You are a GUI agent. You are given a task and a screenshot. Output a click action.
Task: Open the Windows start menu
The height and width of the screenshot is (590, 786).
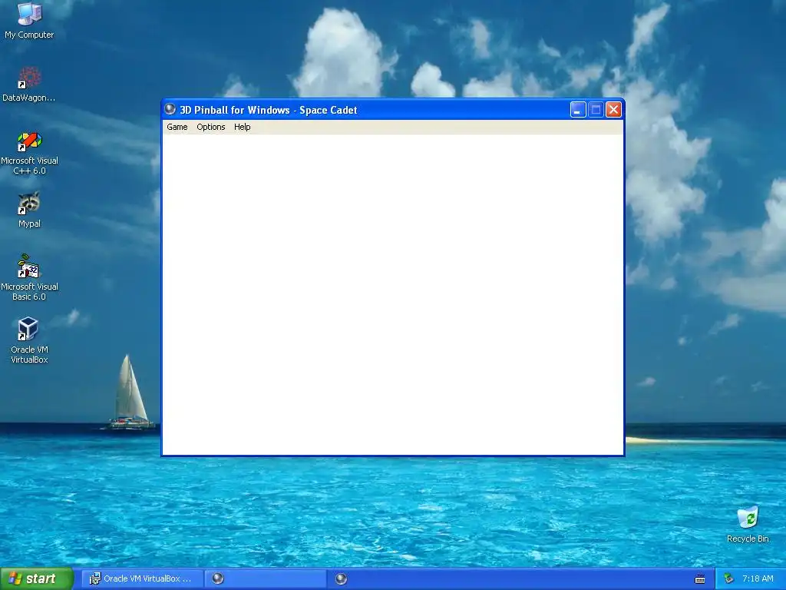pyautogui.click(x=36, y=578)
